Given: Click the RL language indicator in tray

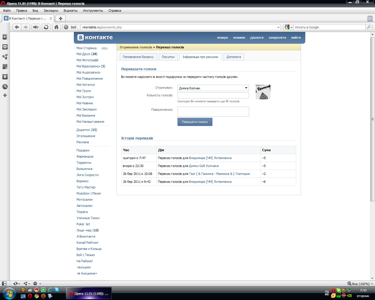Looking at the screenshot, I should (327, 293).
